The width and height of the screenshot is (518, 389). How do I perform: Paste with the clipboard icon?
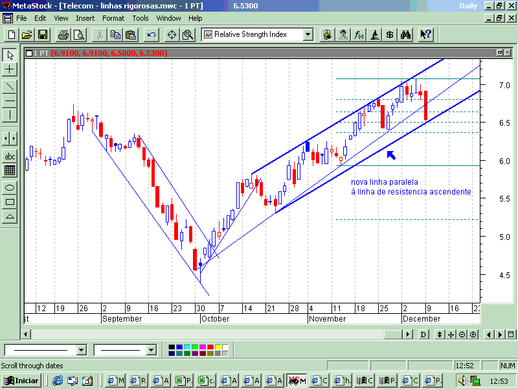coord(131,35)
